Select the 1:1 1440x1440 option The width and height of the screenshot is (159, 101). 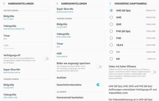(111, 52)
